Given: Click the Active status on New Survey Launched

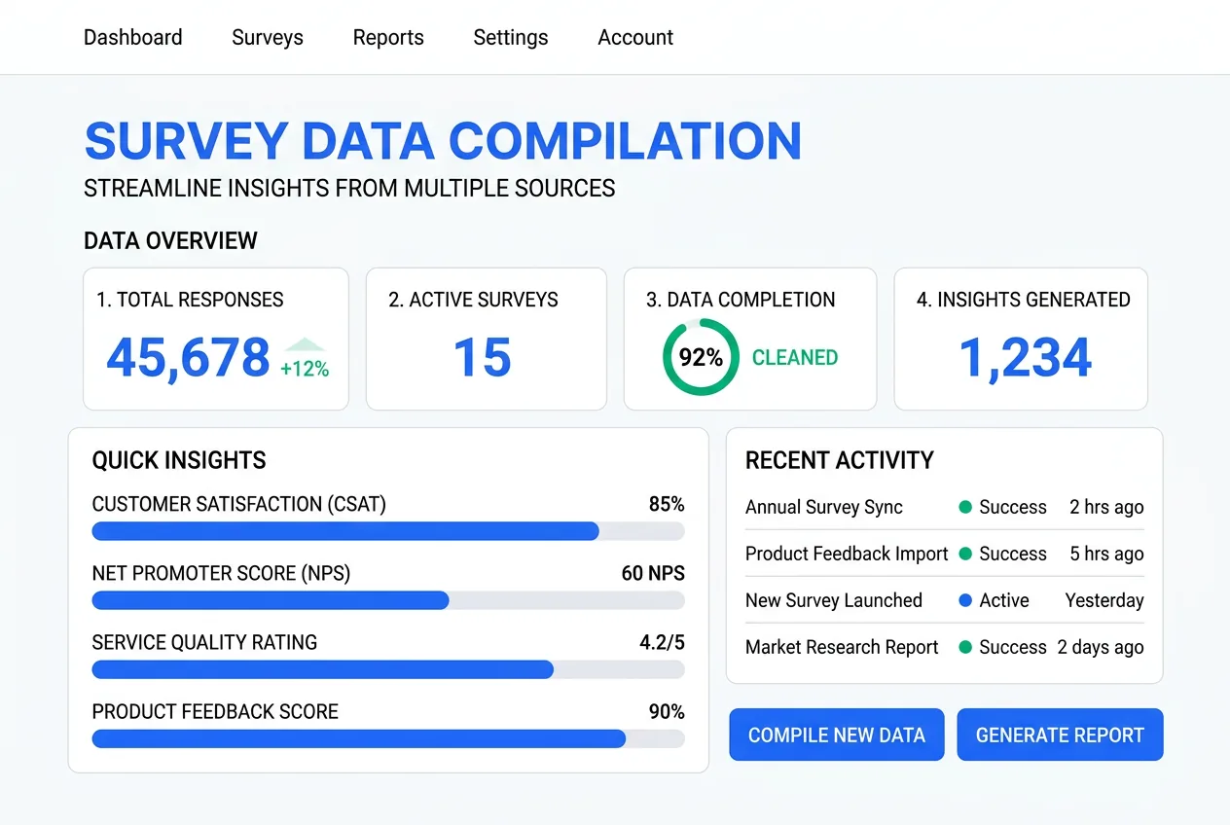Looking at the screenshot, I should tap(1004, 600).
